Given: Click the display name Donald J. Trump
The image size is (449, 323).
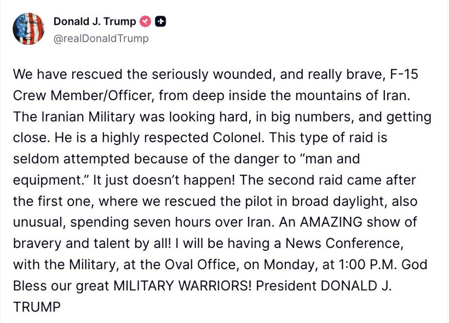Looking at the screenshot, I should [x=95, y=22].
